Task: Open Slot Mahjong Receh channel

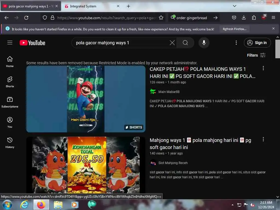Action: click(x=173, y=163)
